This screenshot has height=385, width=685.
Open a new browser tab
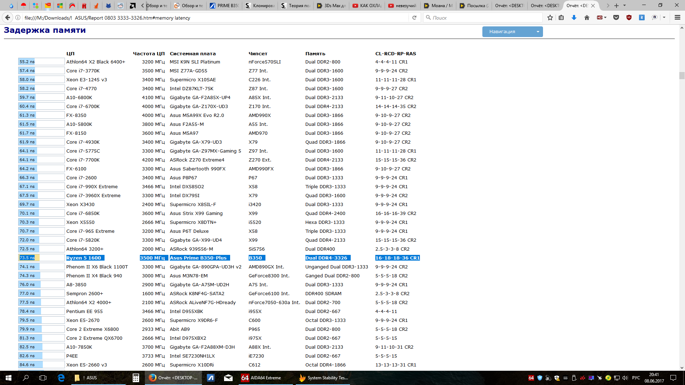[616, 5]
